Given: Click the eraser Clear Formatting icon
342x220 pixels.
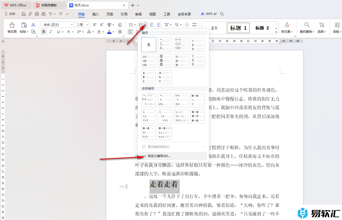Looking at the screenshot, I should (x=120, y=25).
